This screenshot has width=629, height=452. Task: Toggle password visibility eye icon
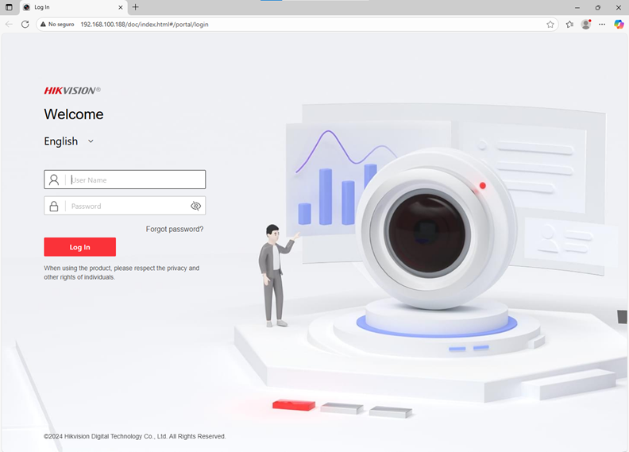[195, 207]
